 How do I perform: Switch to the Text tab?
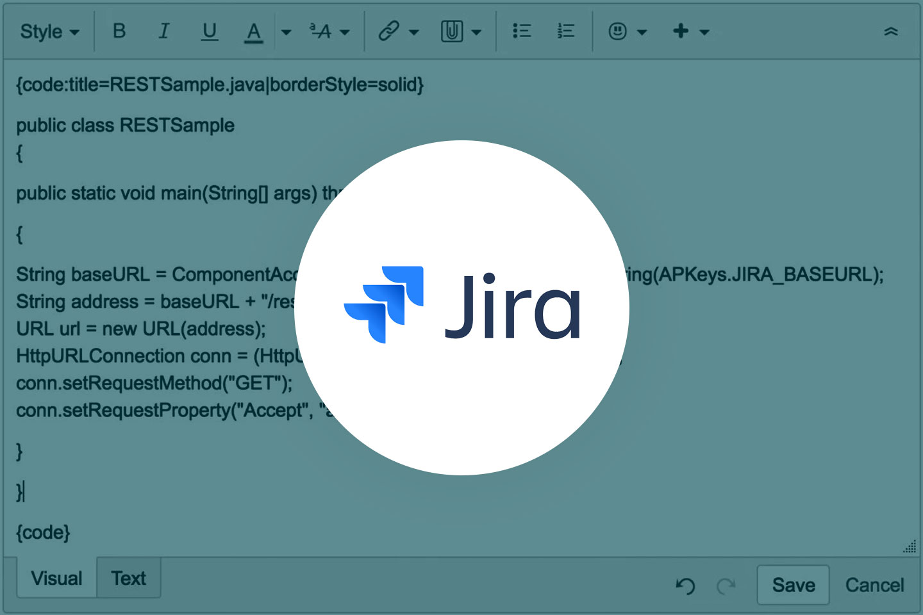[x=128, y=578]
